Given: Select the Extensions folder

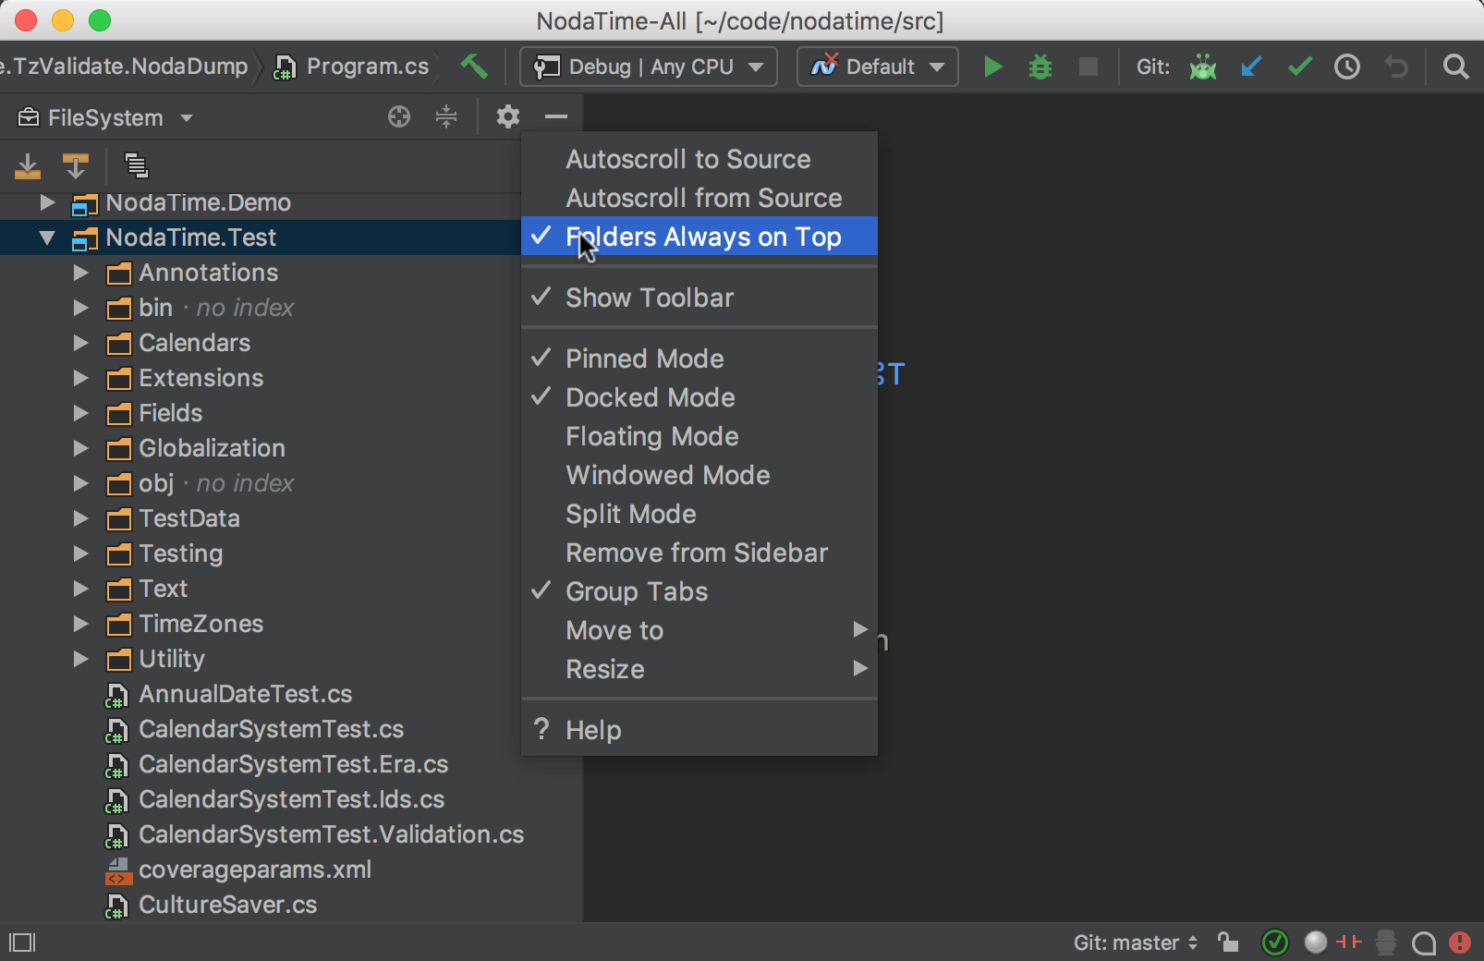Looking at the screenshot, I should point(201,378).
